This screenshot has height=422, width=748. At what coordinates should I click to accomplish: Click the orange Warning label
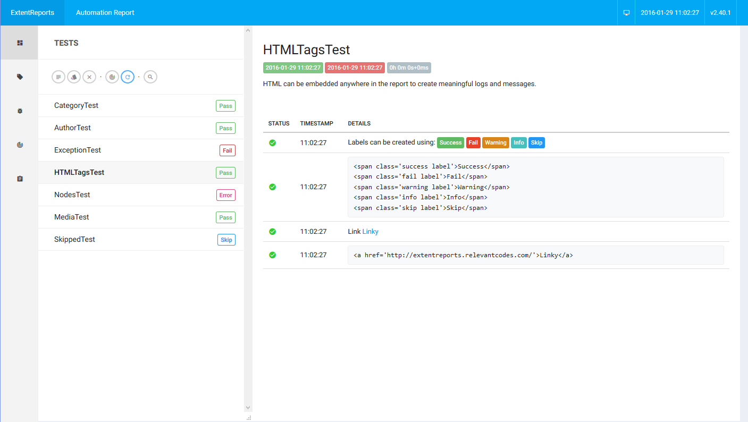click(x=495, y=142)
